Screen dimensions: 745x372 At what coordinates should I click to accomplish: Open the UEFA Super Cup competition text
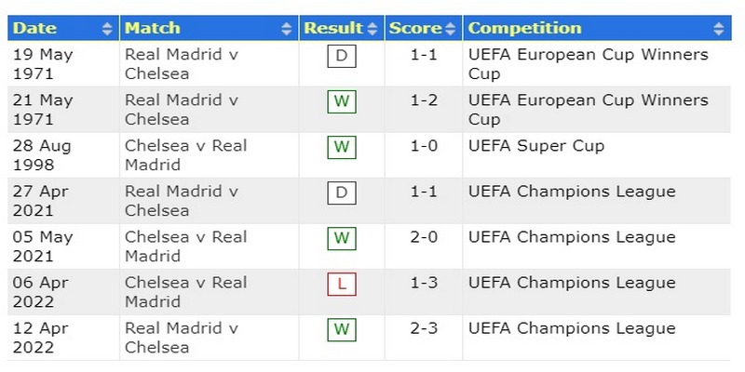point(536,146)
